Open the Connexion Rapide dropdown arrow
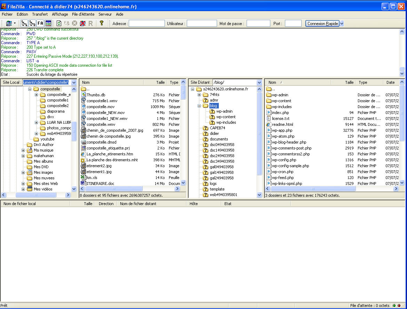This screenshot has height=309, width=407. tap(342, 23)
